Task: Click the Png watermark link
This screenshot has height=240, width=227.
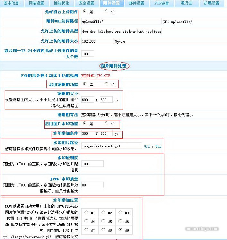Action: click(x=159, y=146)
